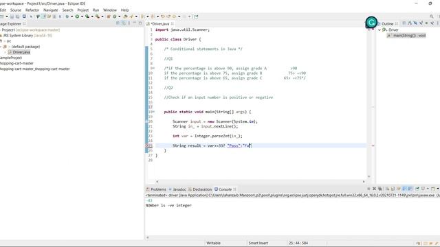This screenshot has height=247, width=440.
Task: Click the Pin Editor toolbar icon
Action: click(x=196, y=16)
